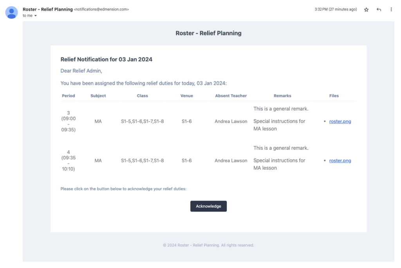
Task: Click the bullet next to roster.png attachment
Action: [323, 121]
